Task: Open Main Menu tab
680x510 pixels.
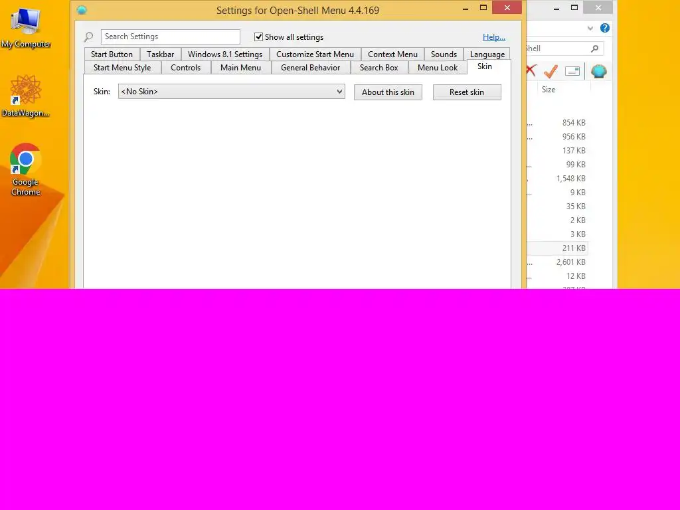Action: click(x=240, y=68)
